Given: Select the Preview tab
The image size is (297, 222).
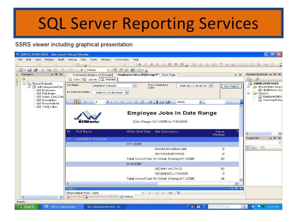Looking at the screenshot, I should [x=109, y=80].
